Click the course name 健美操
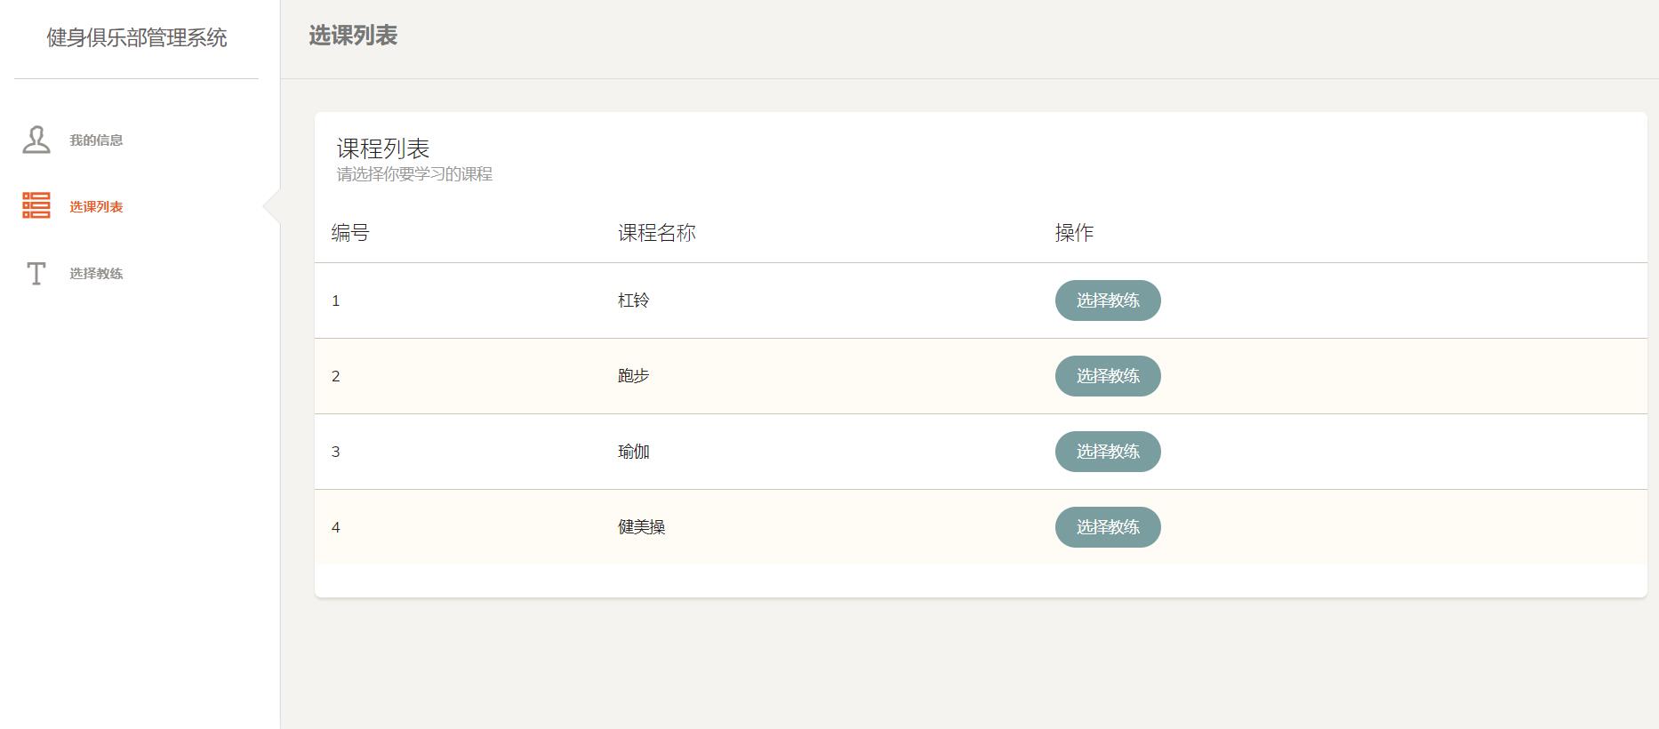The height and width of the screenshot is (729, 1659). (642, 527)
